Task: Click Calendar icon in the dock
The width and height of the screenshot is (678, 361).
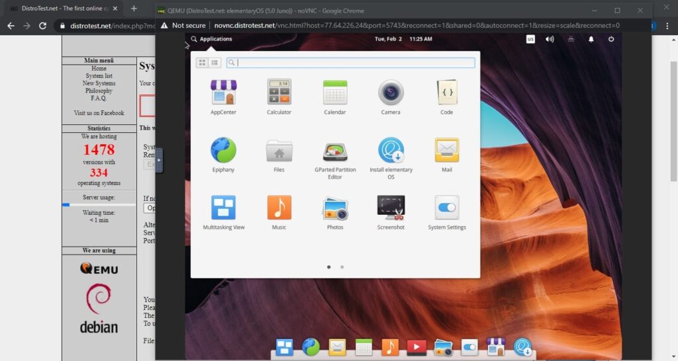Action: click(363, 347)
